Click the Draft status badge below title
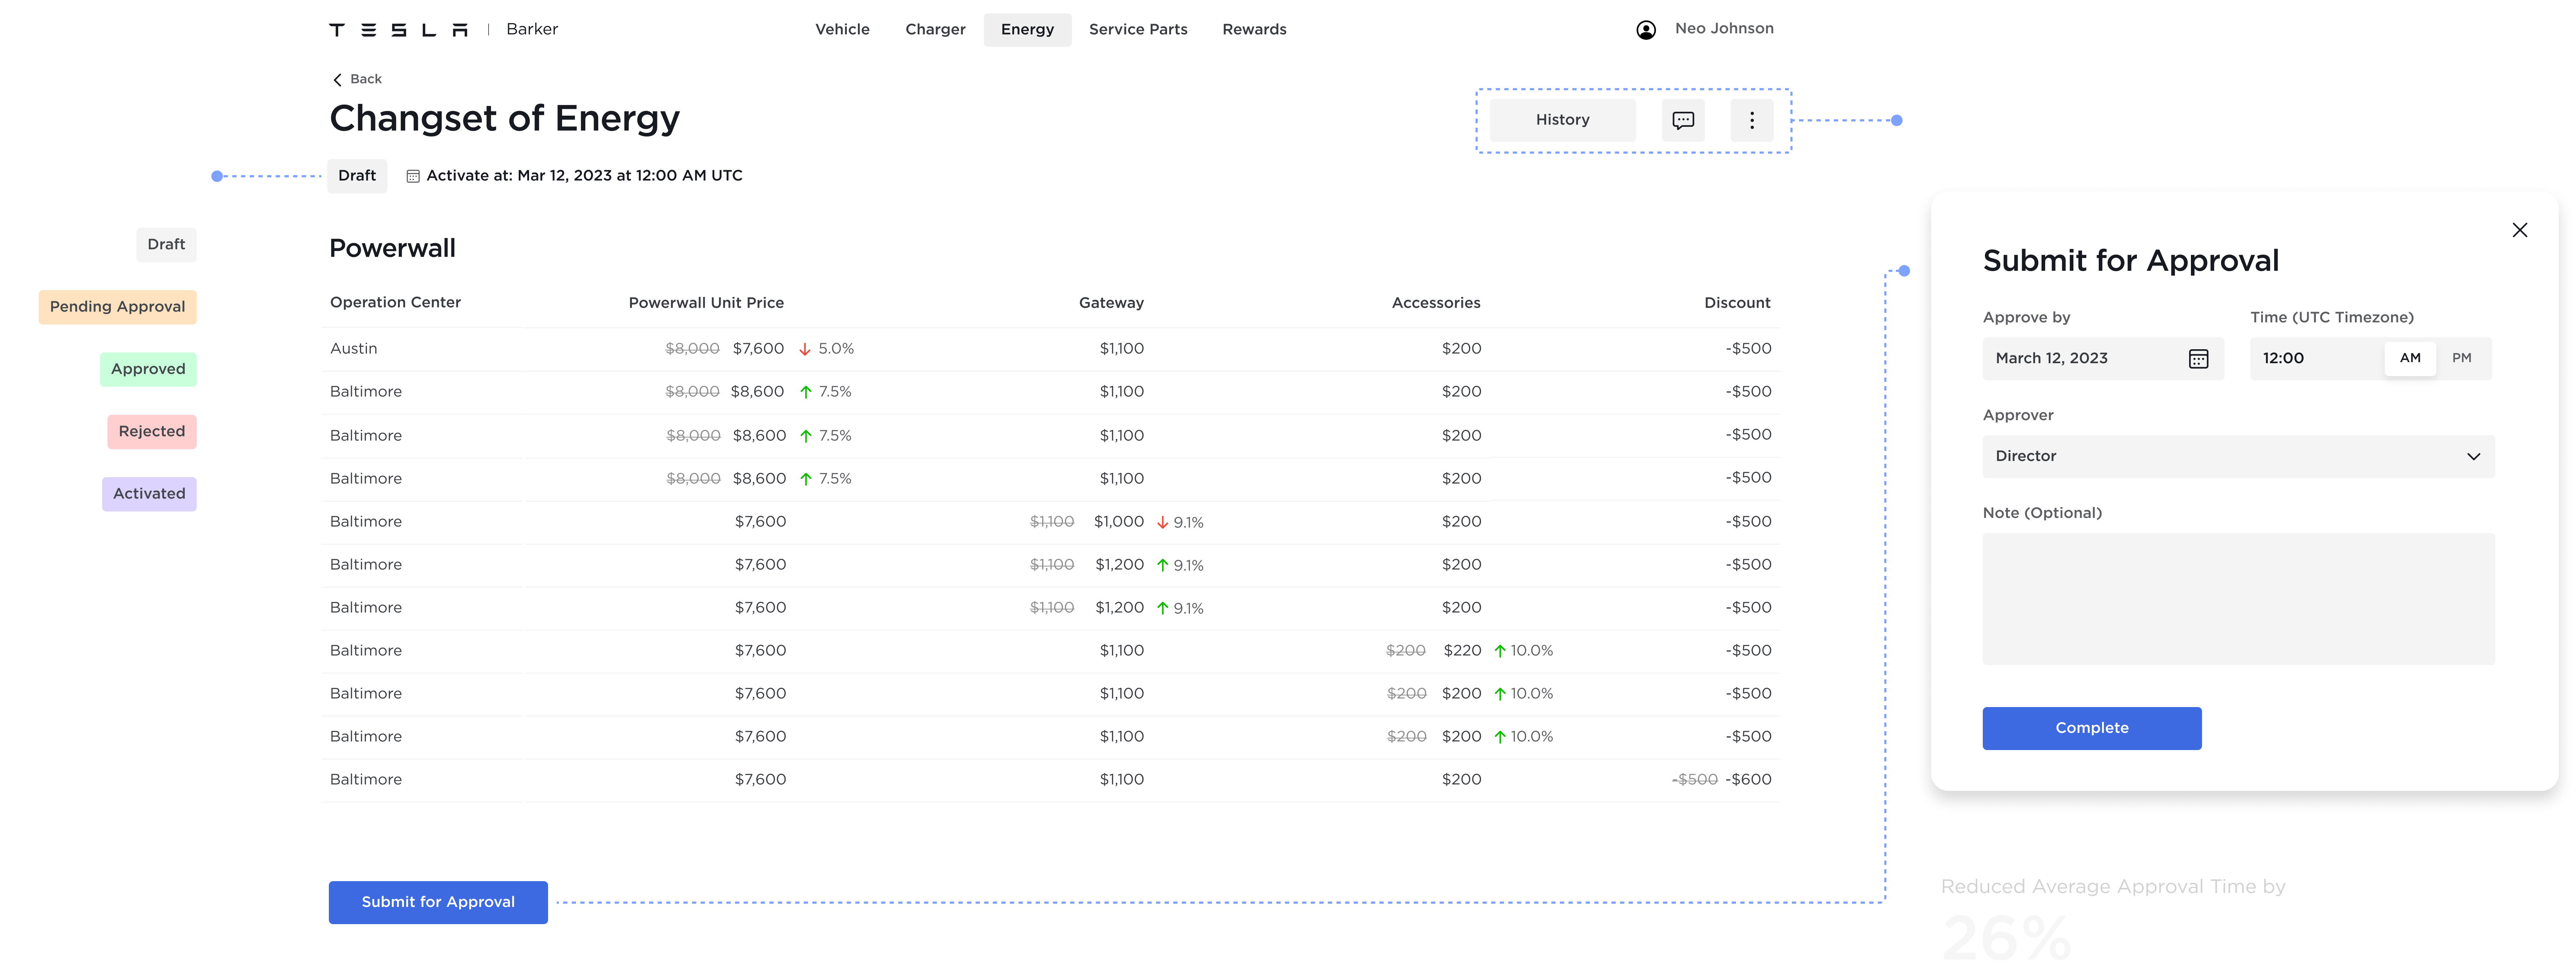 (357, 176)
